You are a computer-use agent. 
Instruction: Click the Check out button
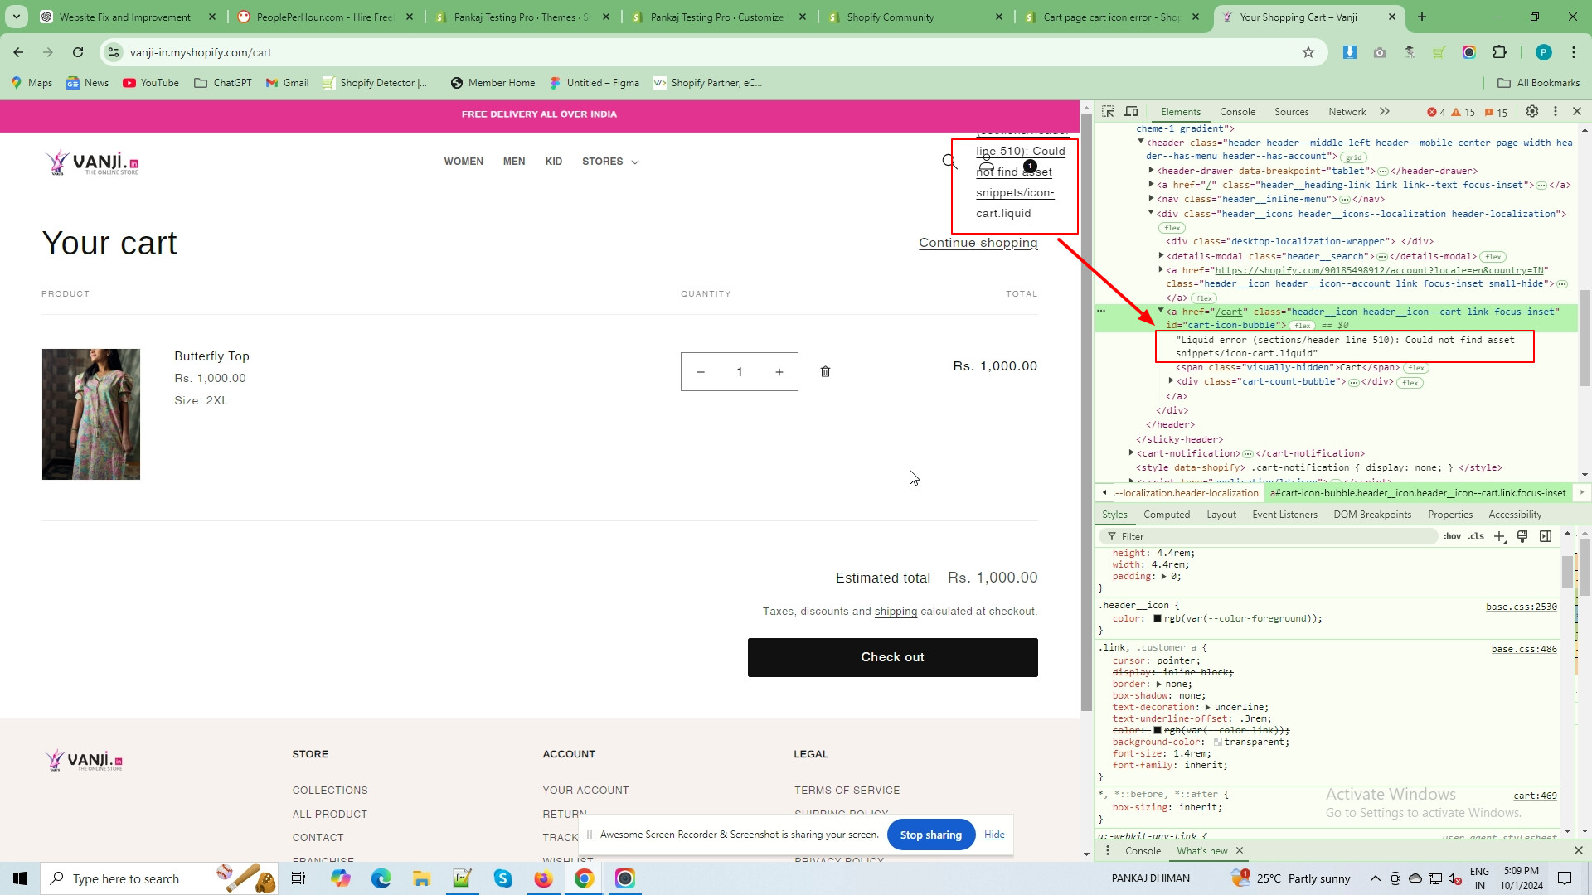tap(892, 657)
